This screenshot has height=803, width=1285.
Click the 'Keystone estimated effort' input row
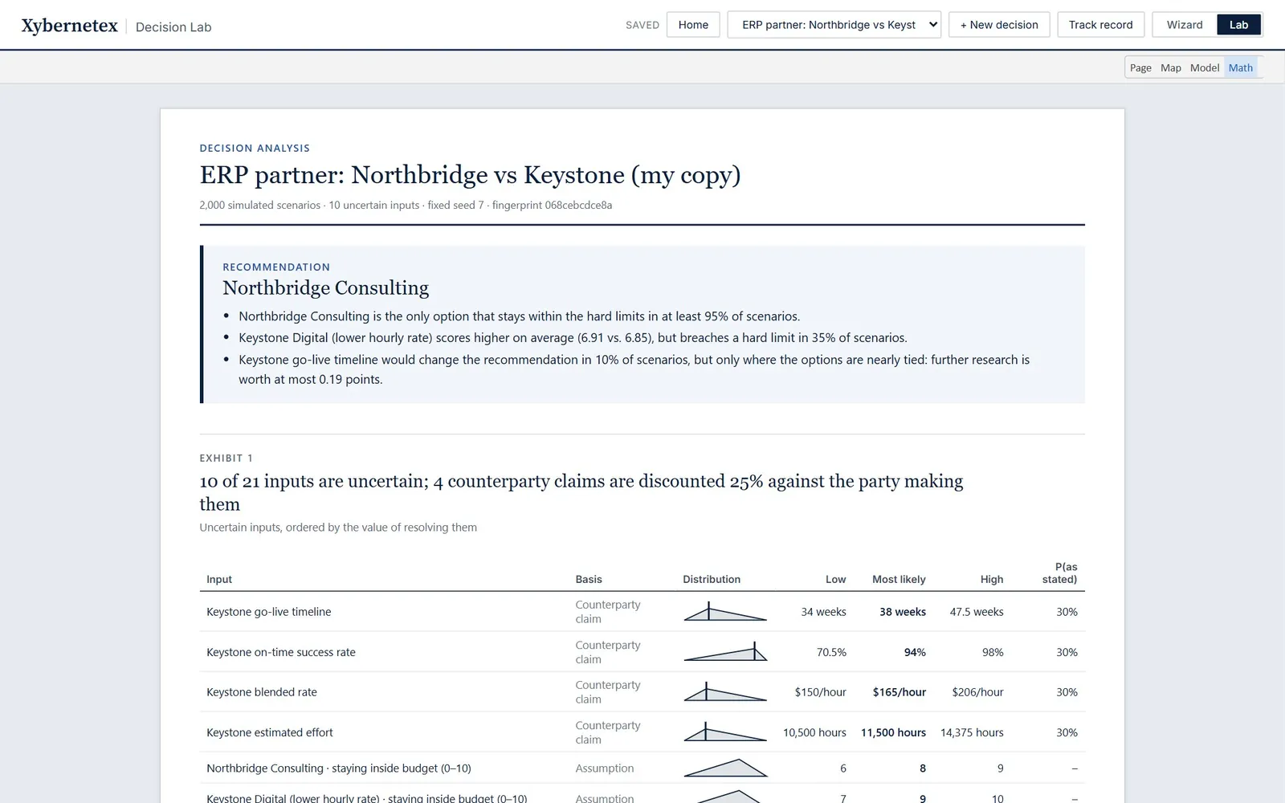click(642, 732)
